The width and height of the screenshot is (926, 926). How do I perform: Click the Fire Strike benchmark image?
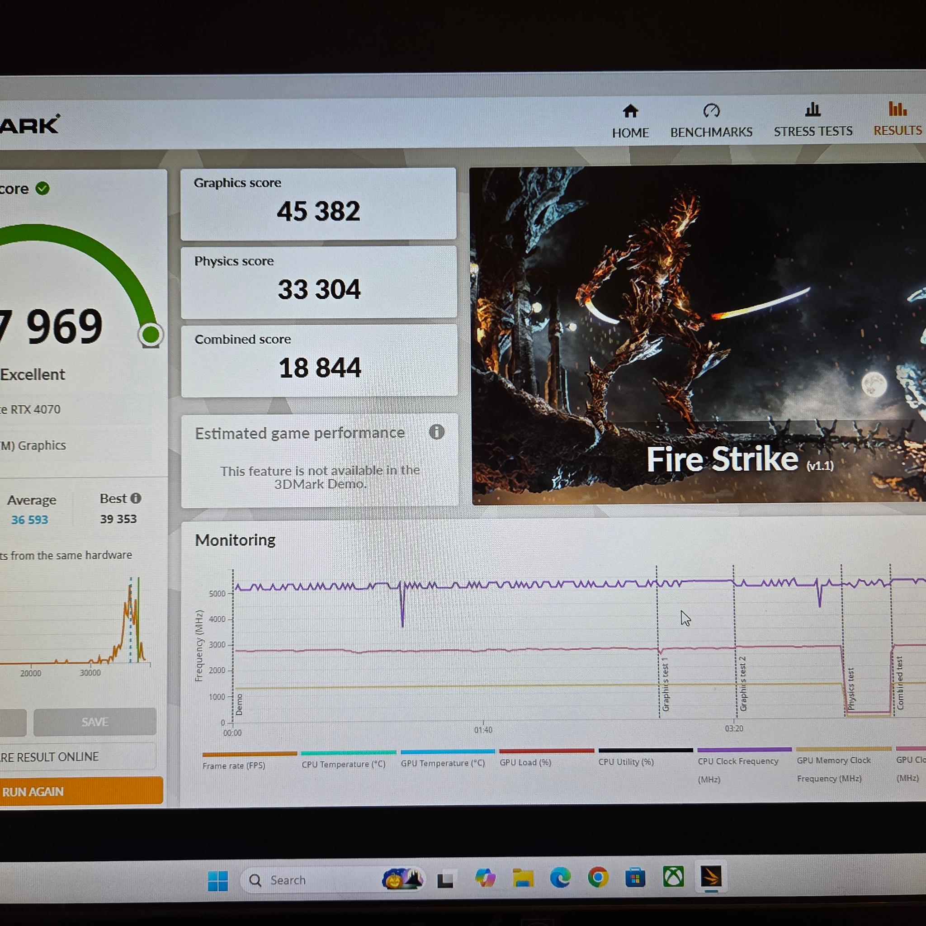(698, 335)
